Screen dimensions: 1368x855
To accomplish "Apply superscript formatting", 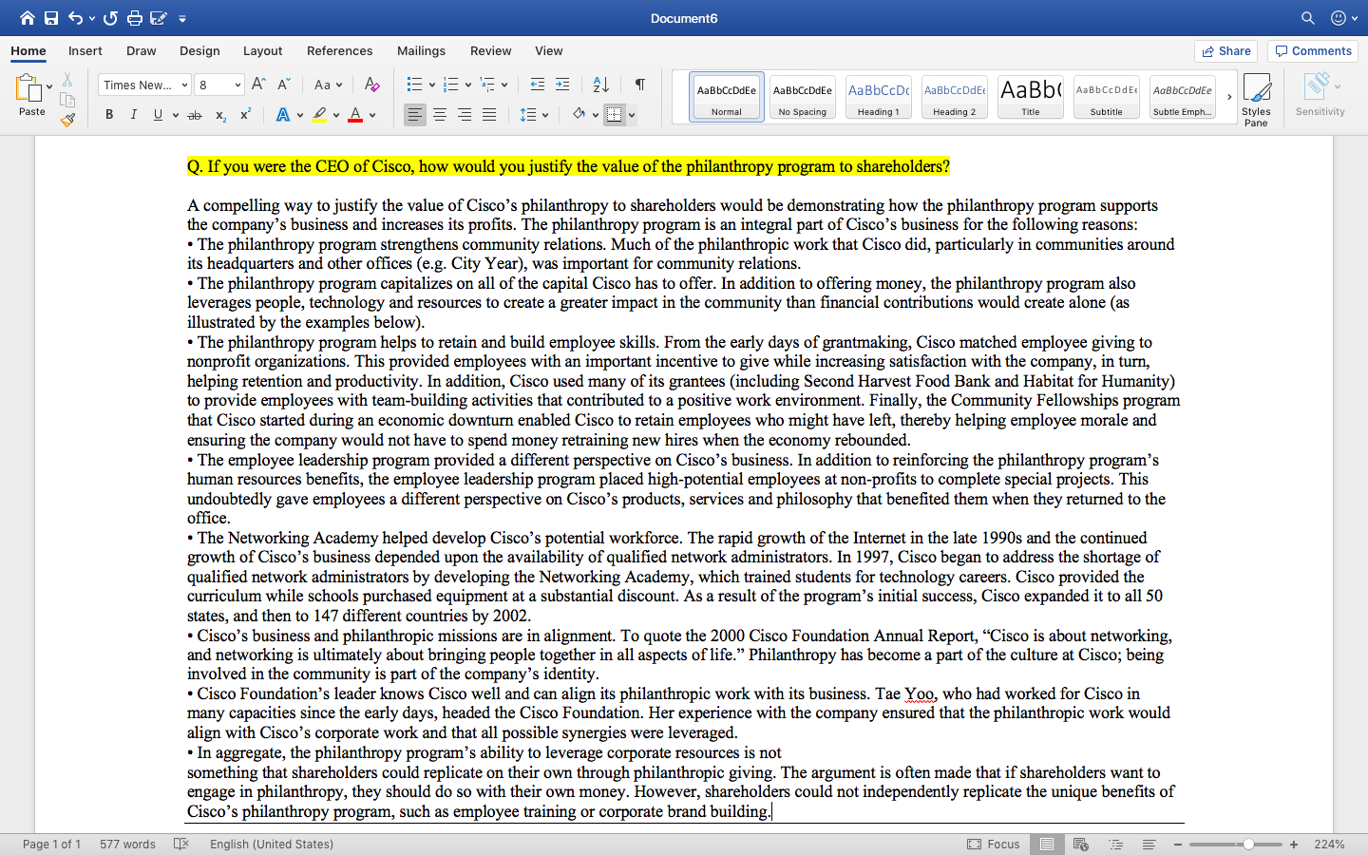I will pyautogui.click(x=245, y=115).
